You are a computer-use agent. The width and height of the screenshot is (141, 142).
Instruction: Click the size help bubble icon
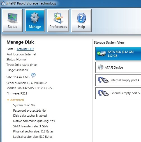point(33,75)
